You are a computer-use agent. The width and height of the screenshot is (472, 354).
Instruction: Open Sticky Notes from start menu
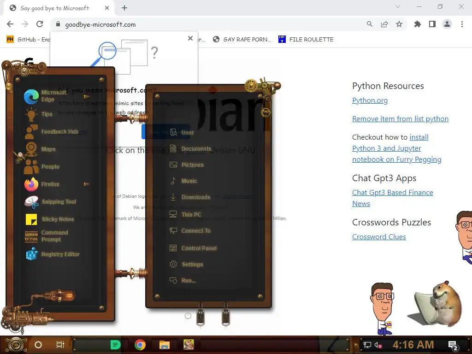click(49, 219)
